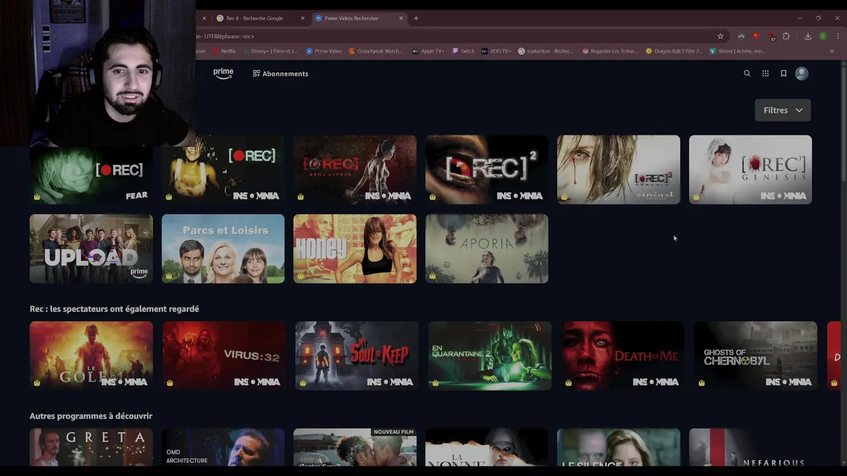Open the Apple TV+ bookmark
The image size is (847, 476).
coord(428,51)
